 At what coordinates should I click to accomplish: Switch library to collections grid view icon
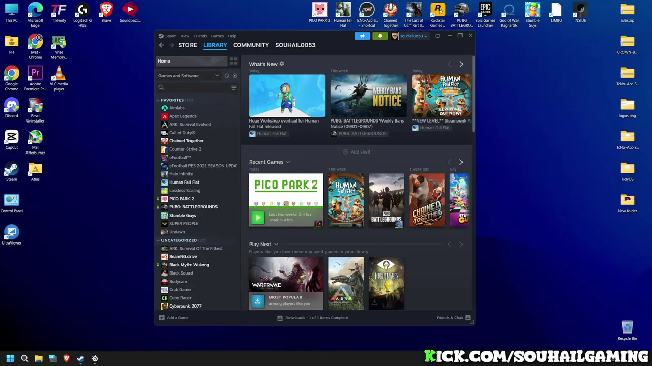pyautogui.click(x=233, y=61)
